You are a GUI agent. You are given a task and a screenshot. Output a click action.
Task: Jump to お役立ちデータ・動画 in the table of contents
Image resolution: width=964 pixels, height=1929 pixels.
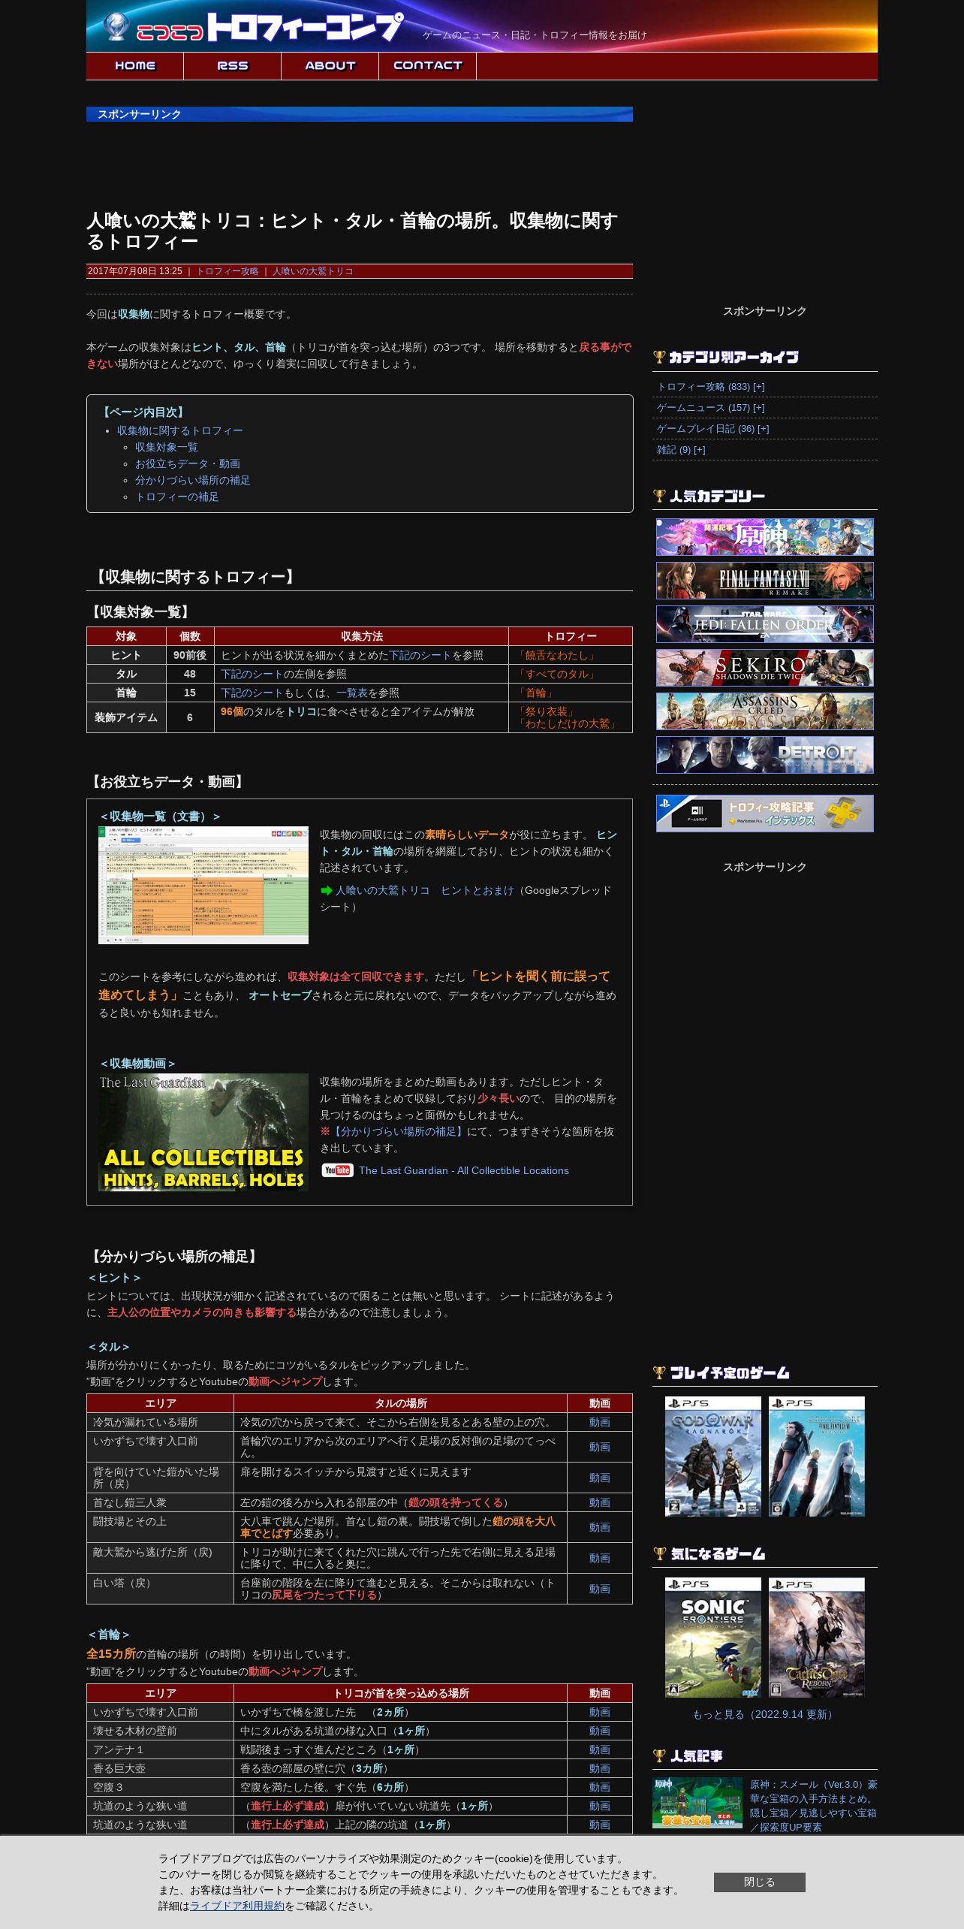pos(188,463)
